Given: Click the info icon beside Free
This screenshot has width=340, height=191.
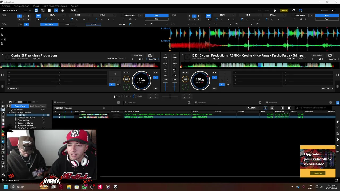Looking at the screenshot, I should [275, 11].
